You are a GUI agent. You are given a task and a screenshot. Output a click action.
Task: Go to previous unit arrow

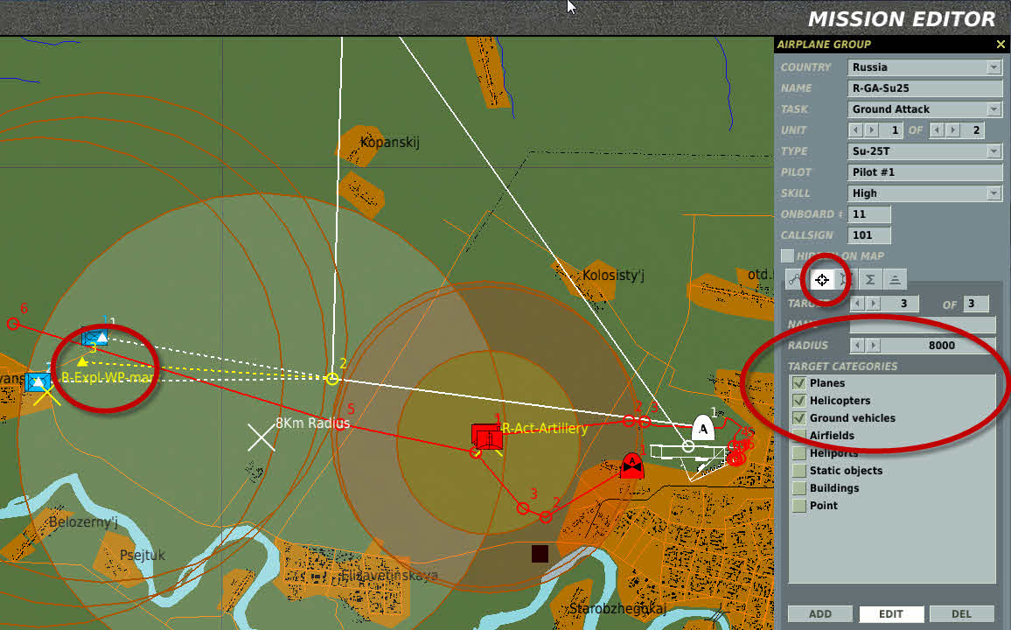tap(855, 130)
